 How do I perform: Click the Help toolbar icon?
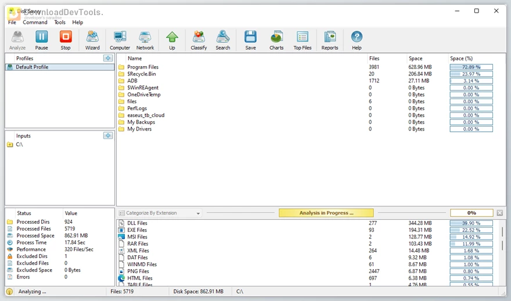357,41
